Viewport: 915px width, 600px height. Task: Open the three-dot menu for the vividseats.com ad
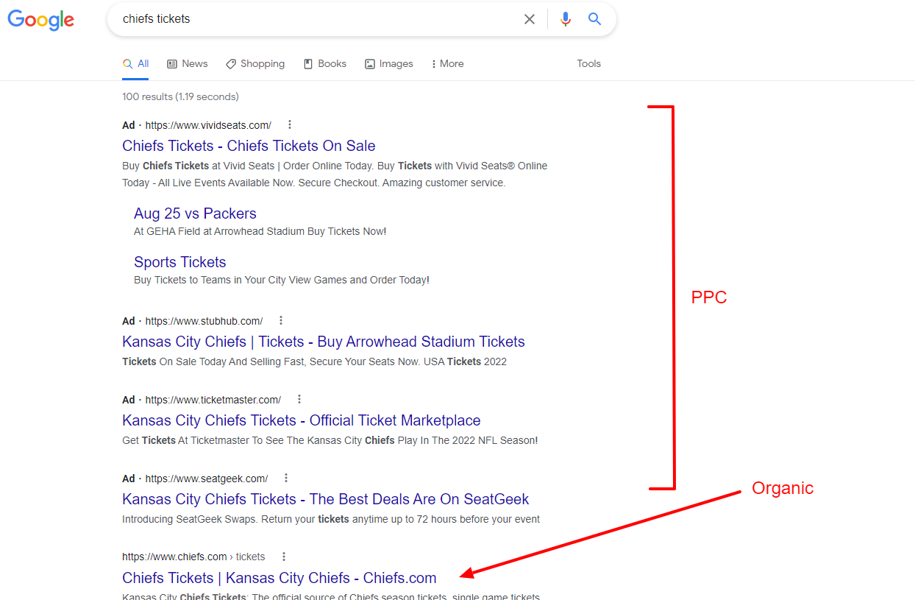pos(290,124)
